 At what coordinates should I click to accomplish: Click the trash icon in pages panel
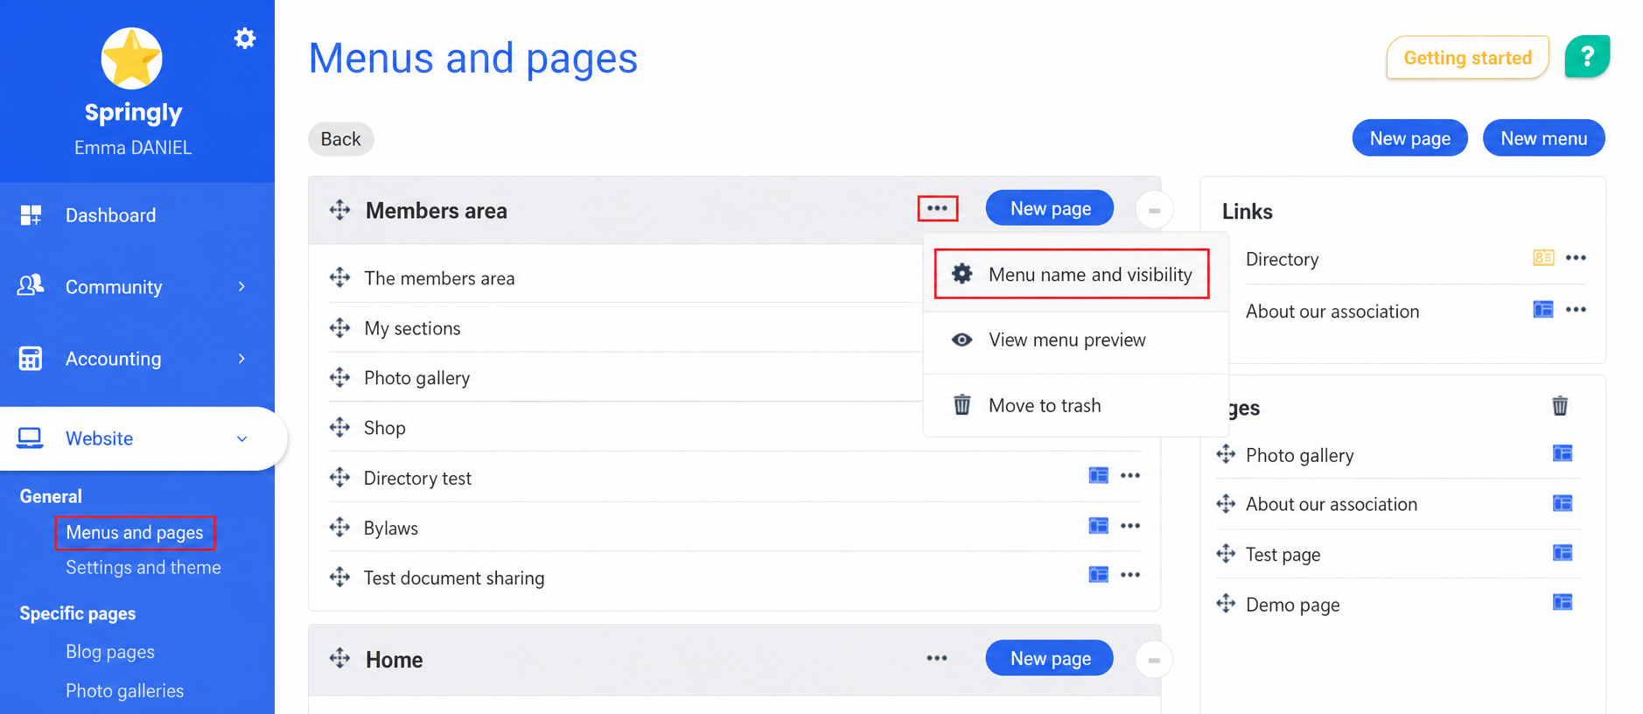(1560, 406)
